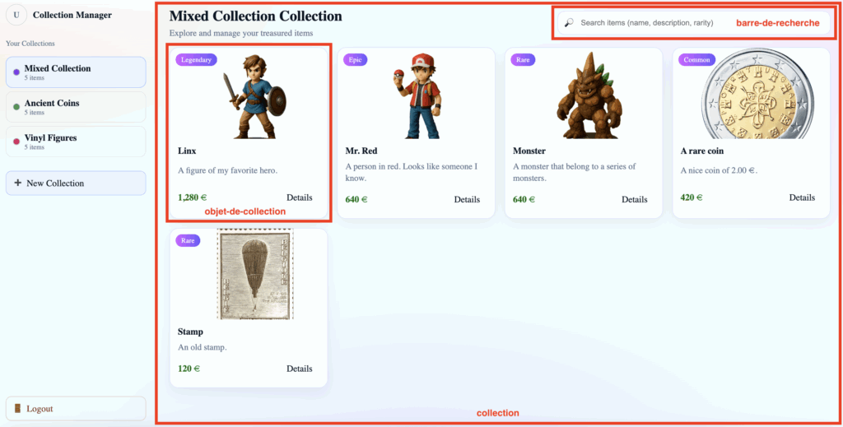The width and height of the screenshot is (843, 427).
Task: Click the green dot beside Ancient Coins
Action: 16,107
